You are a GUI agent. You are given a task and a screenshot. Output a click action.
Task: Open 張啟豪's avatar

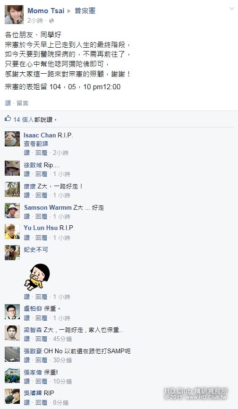coord(12,354)
